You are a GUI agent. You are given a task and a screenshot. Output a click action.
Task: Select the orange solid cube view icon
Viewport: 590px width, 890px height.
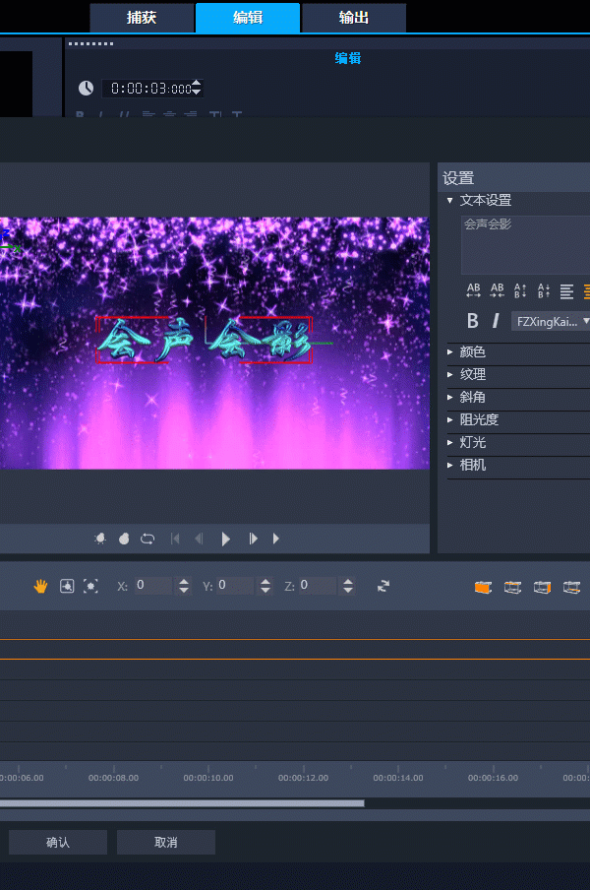[x=483, y=587]
